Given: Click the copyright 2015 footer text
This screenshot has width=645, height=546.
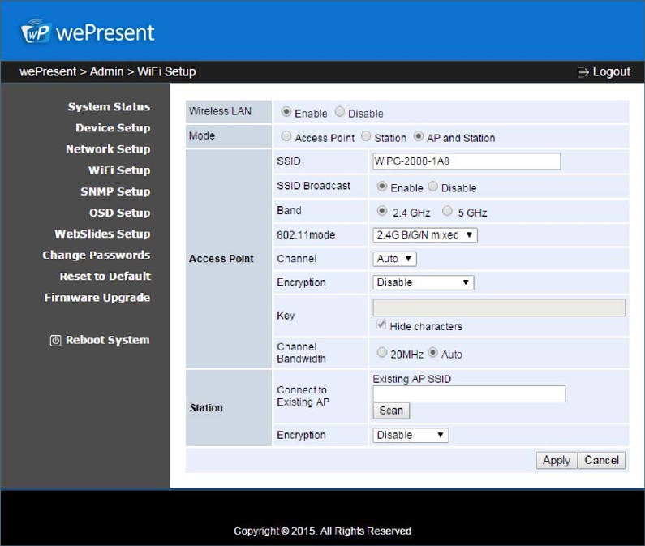Looking at the screenshot, I should pyautogui.click(x=323, y=531).
